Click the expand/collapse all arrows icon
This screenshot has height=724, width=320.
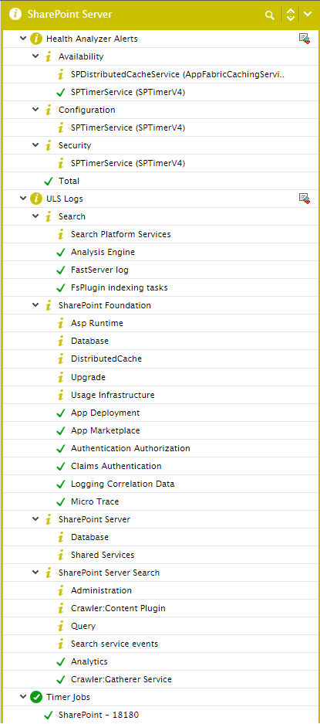pos(290,15)
